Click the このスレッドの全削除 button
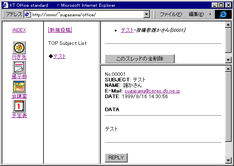 coord(140,59)
